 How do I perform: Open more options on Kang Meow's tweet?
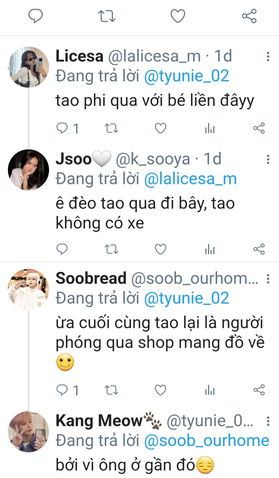pyautogui.click(x=268, y=421)
